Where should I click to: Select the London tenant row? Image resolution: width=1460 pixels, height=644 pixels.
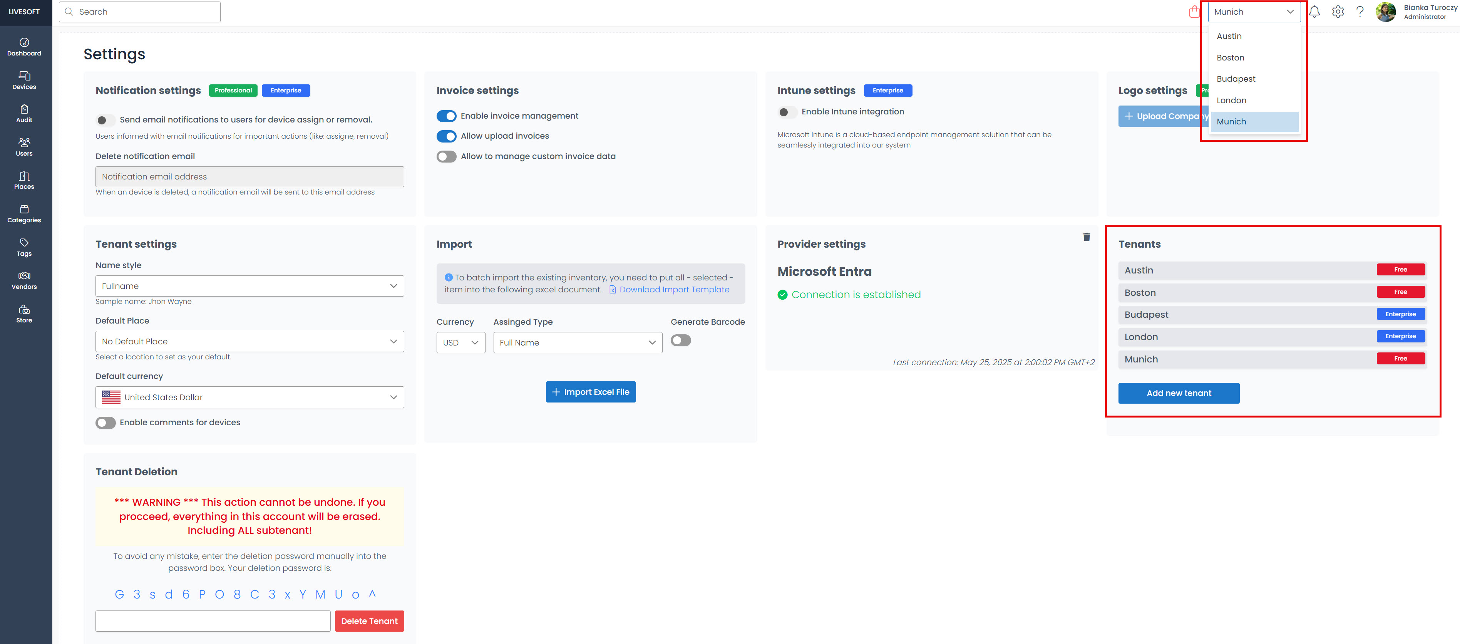click(x=1272, y=337)
